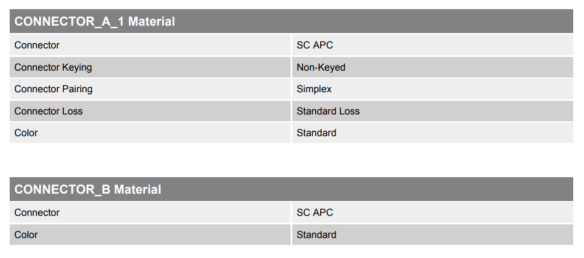Viewport: 584px width, 258px height.
Task: Select the Simplex value cell
Action: point(314,89)
